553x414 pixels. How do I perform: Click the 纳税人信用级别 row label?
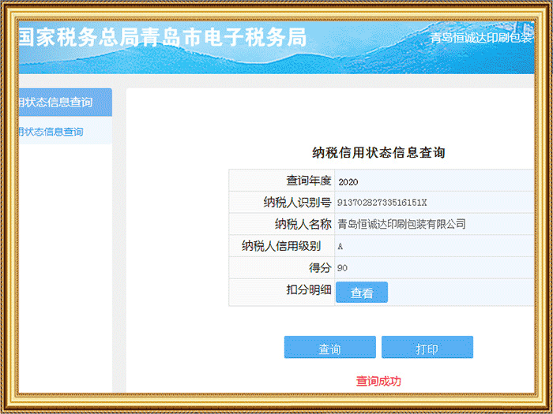(286, 246)
